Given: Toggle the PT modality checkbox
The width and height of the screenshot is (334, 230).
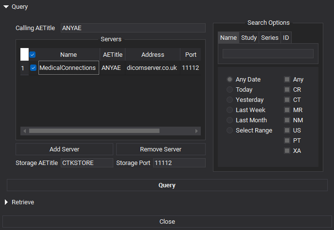Looking at the screenshot, I should 287,141.
